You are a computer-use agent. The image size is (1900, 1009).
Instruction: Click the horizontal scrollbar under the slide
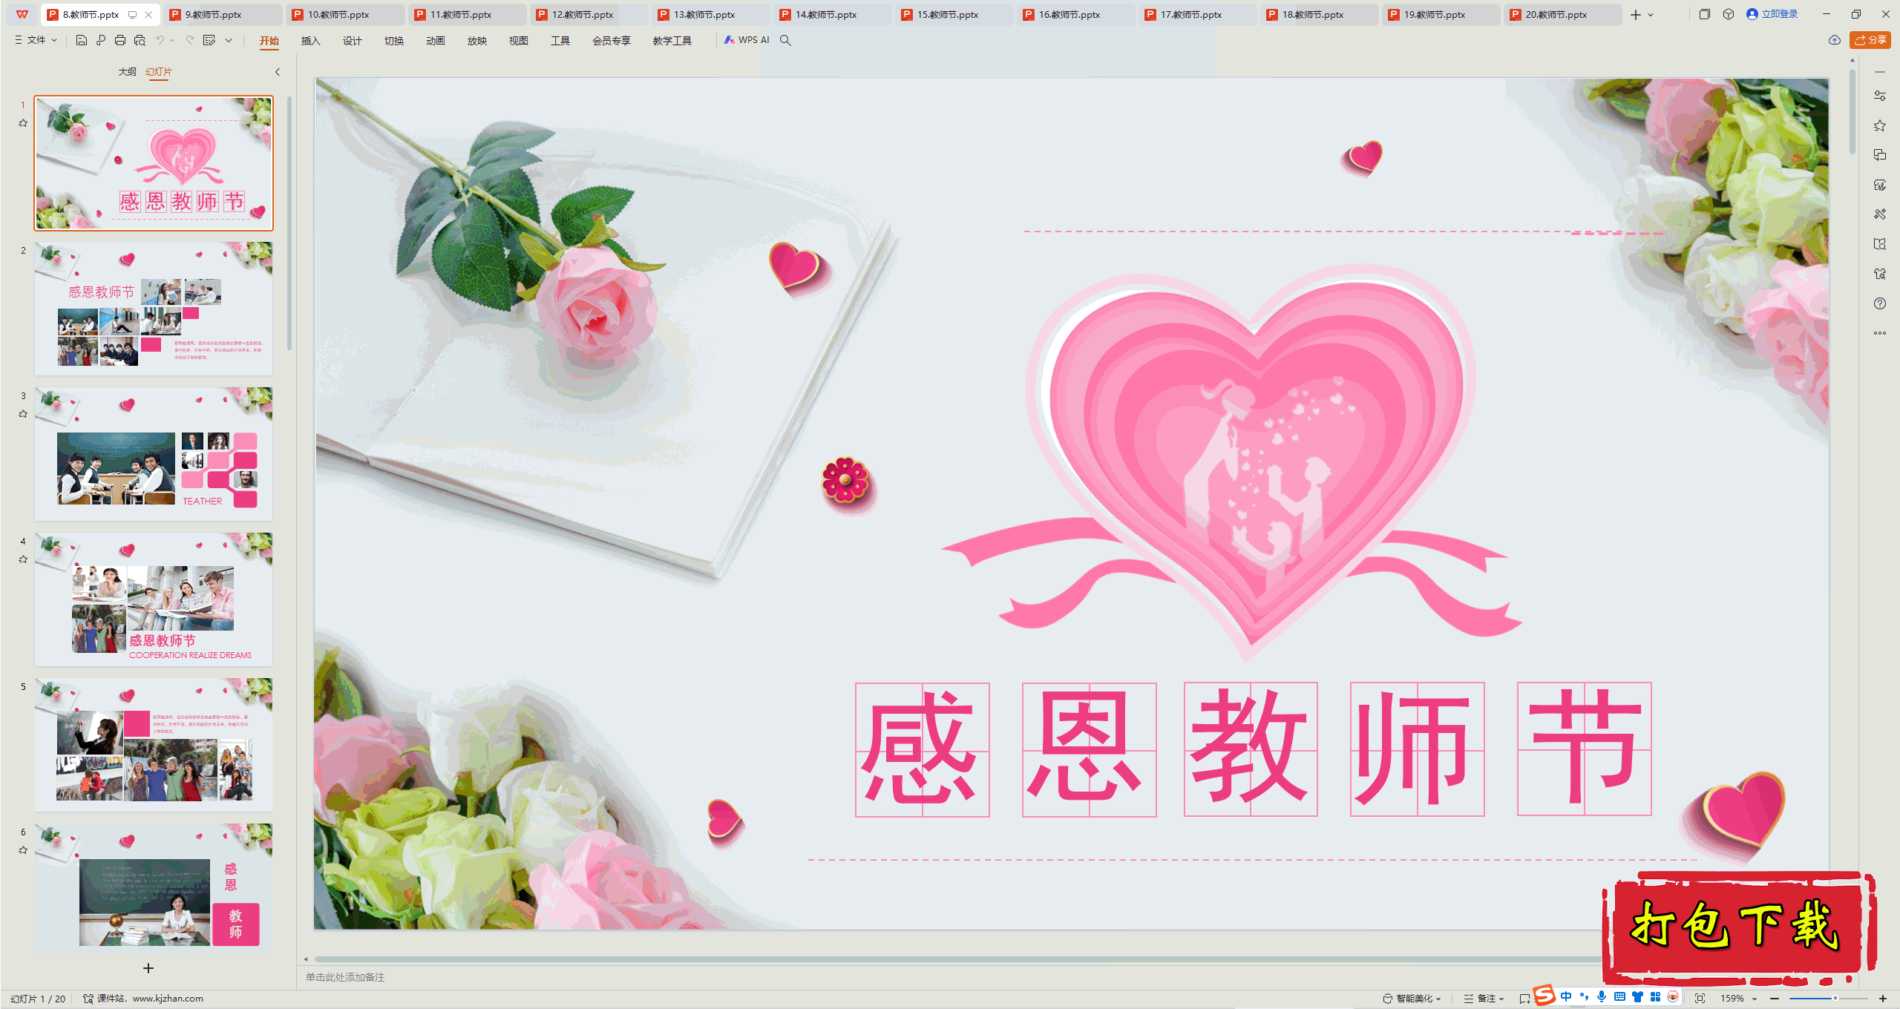957,959
